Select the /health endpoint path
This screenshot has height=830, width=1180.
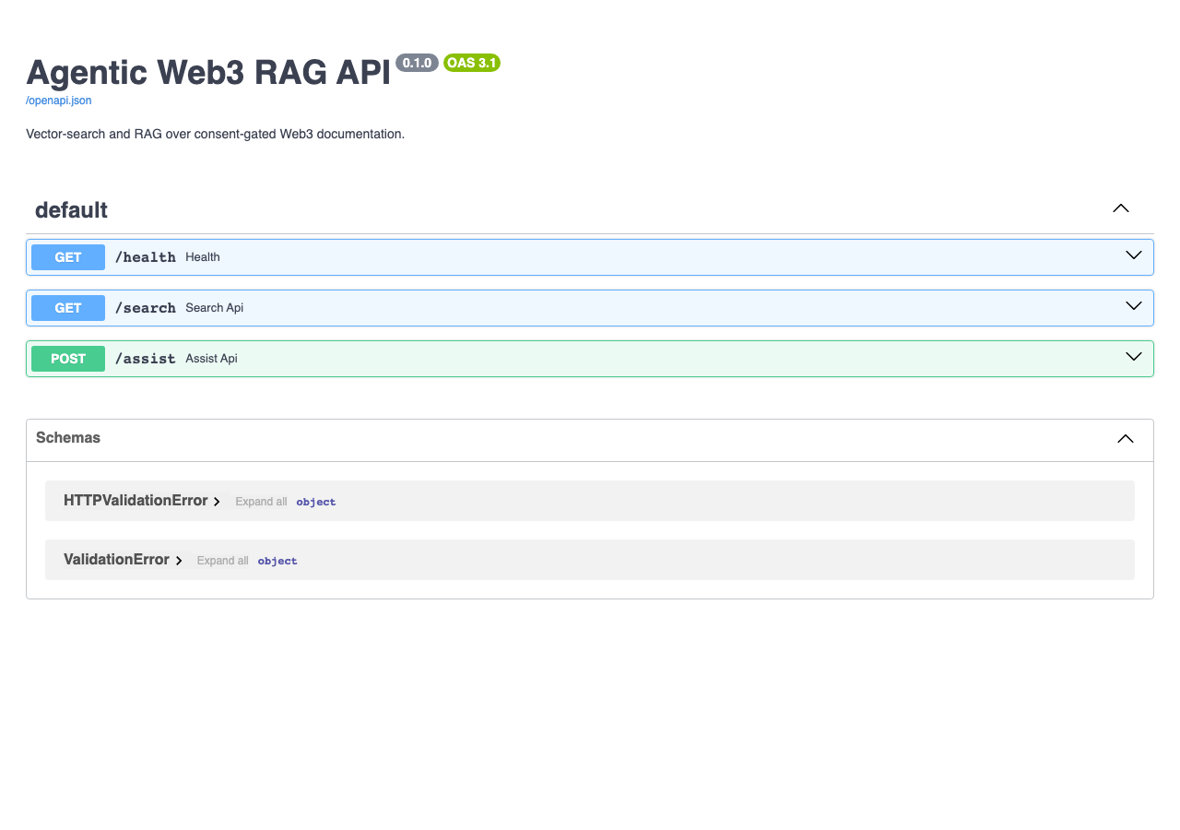tap(146, 257)
